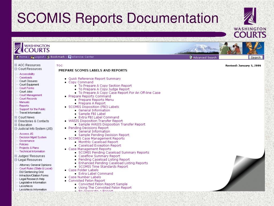
Task: Click the Search button
Action: point(256,57)
